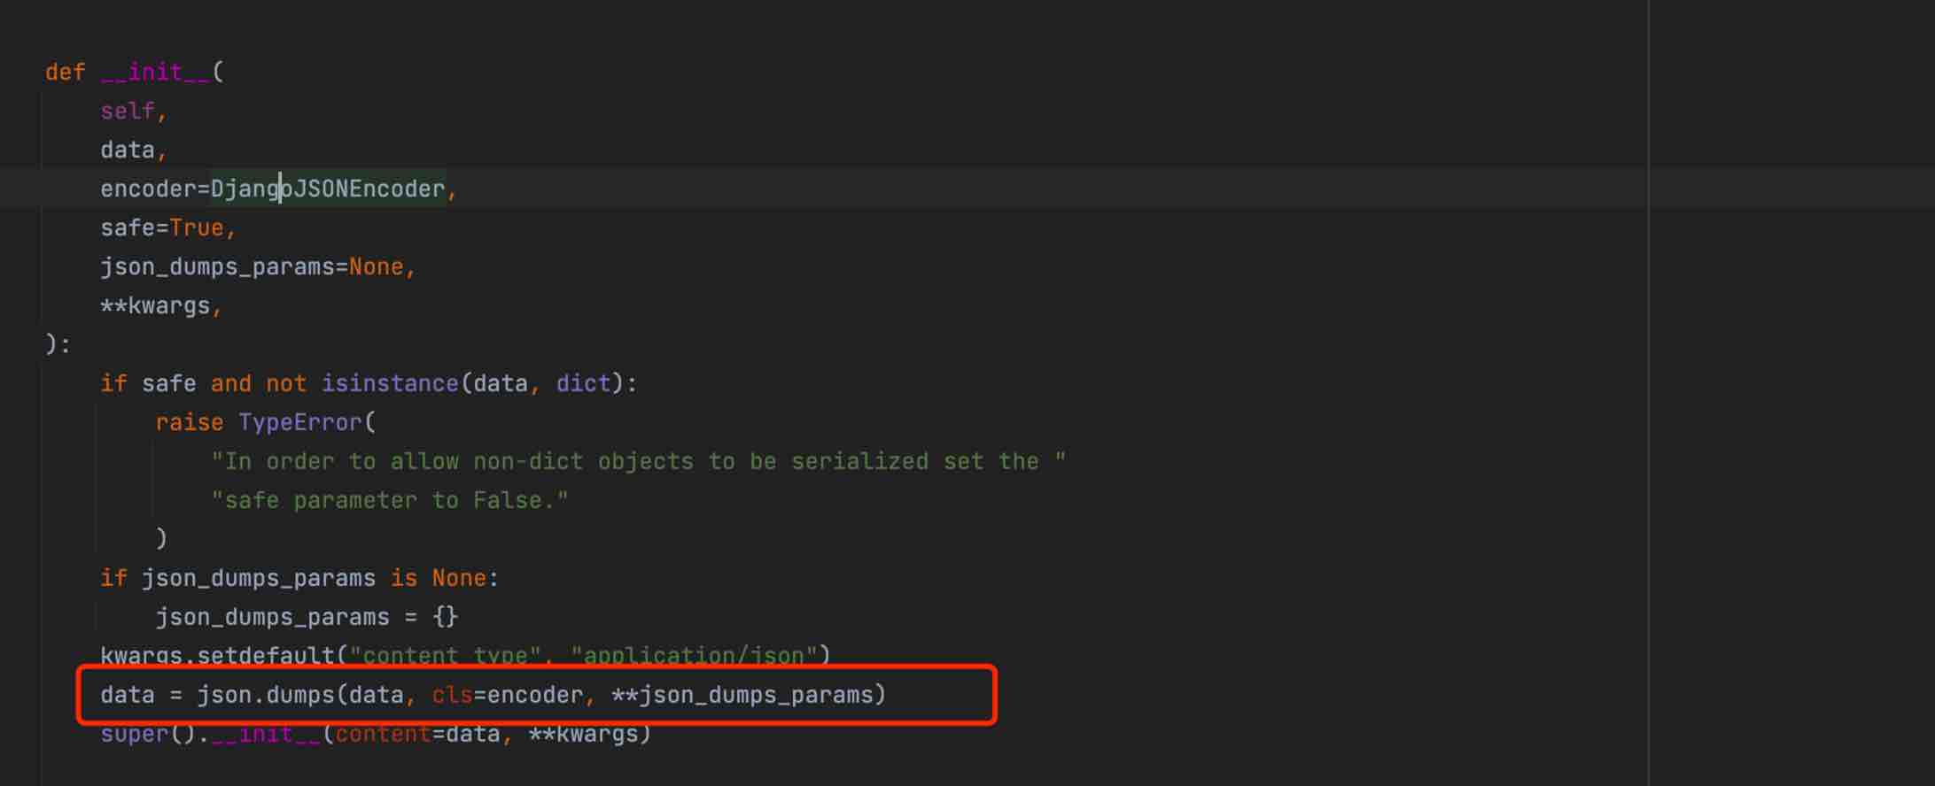Click 'if json_dumps_params is None' line
This screenshot has width=1935, height=786.
coord(299,578)
